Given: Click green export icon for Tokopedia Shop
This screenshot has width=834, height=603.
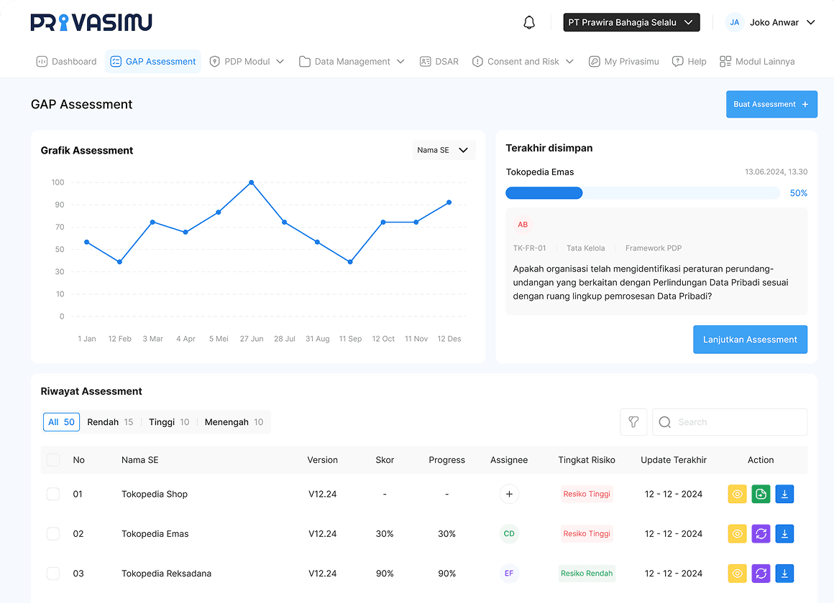Looking at the screenshot, I should [761, 494].
